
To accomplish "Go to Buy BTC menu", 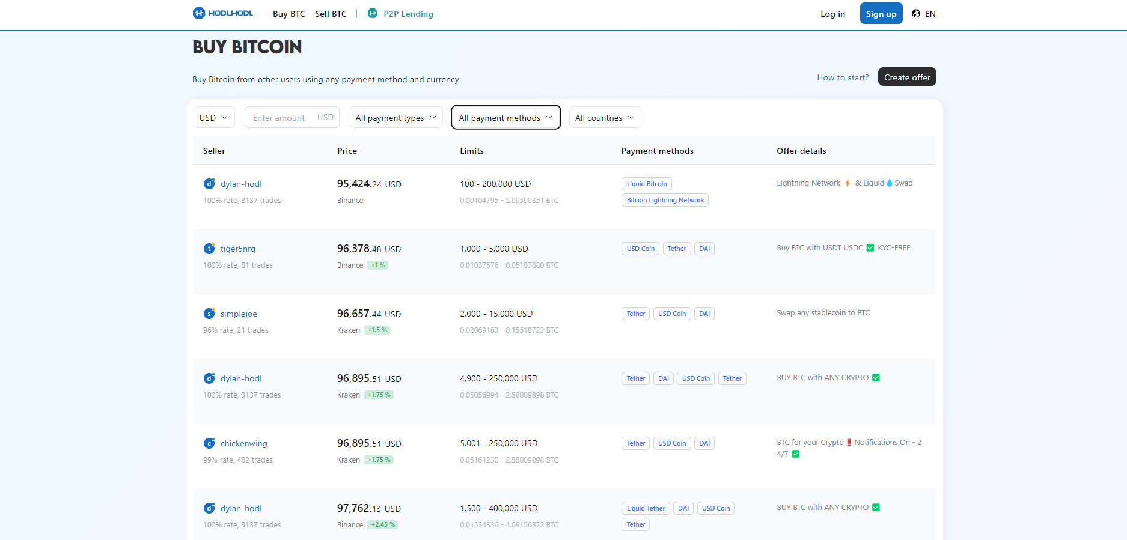I will tap(289, 14).
